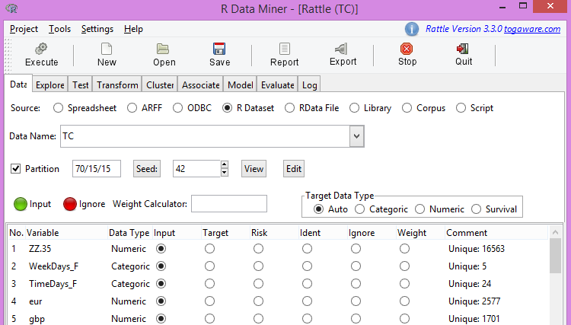Switch to the Associate tab

pyautogui.click(x=201, y=84)
